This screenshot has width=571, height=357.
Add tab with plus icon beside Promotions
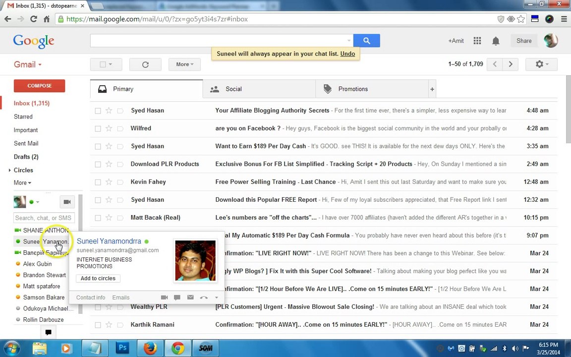[x=432, y=89]
